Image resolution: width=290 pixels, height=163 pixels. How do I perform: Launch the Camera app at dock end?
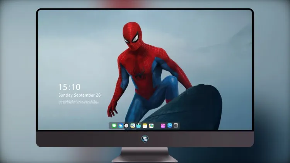(176, 126)
